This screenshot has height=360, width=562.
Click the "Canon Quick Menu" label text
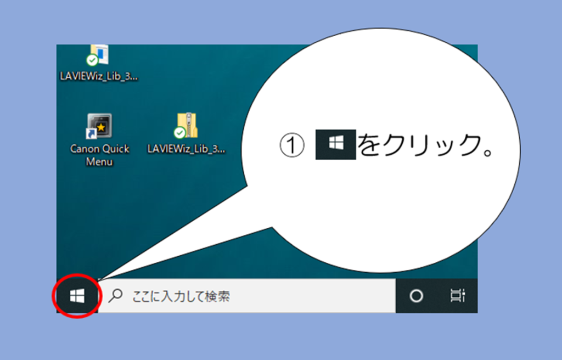[x=99, y=155]
